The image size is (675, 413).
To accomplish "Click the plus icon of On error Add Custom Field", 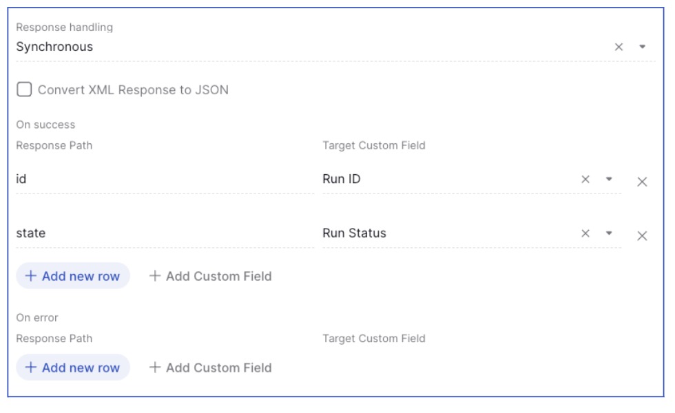I will [155, 368].
